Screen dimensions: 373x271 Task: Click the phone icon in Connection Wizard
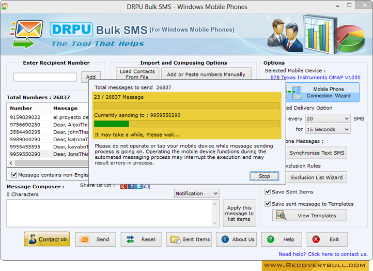[x=297, y=93]
